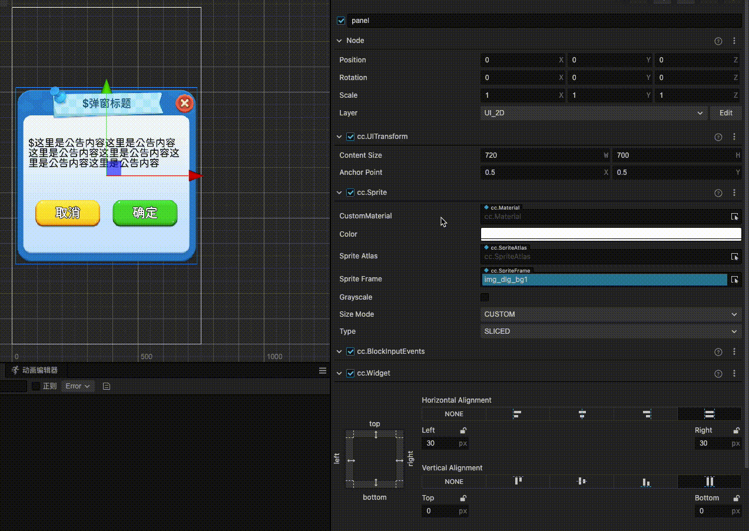
Task: Toggle the lock icon next to Left
Action: click(463, 430)
